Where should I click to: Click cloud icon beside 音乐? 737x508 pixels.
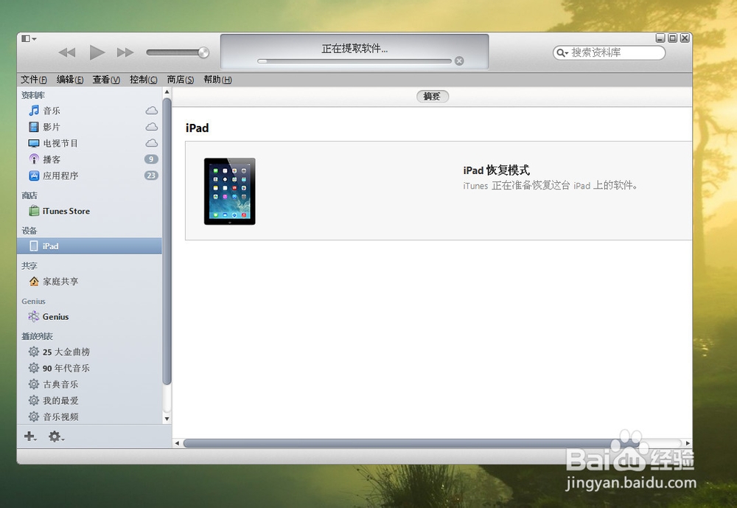(x=151, y=111)
